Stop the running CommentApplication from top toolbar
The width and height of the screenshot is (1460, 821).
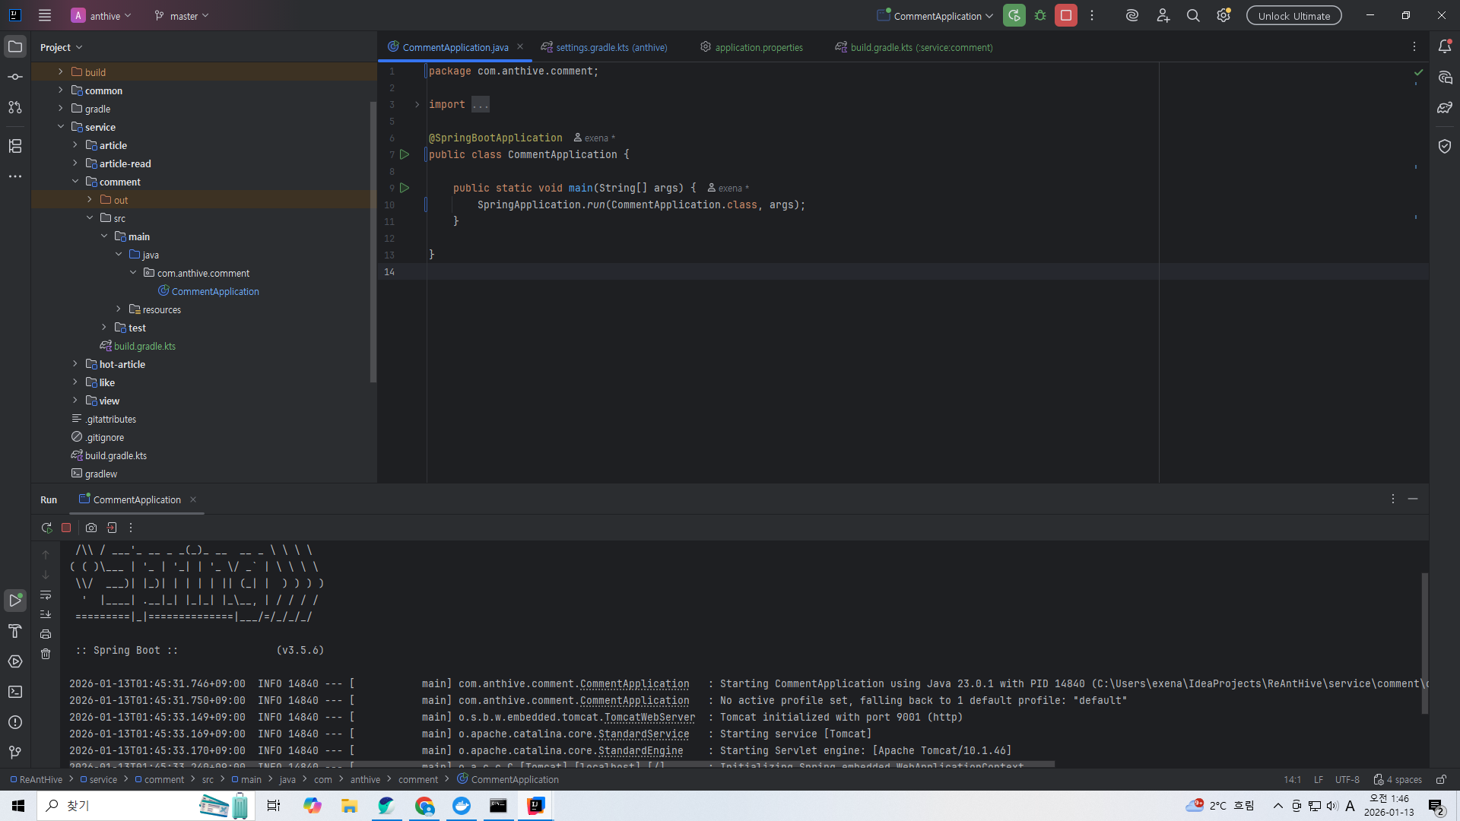(1066, 15)
